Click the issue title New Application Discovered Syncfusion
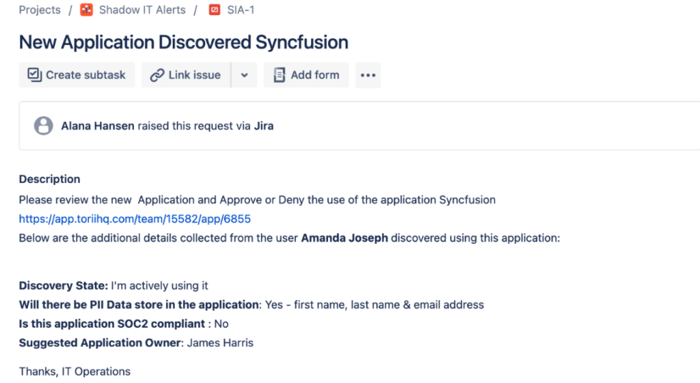 tap(183, 42)
